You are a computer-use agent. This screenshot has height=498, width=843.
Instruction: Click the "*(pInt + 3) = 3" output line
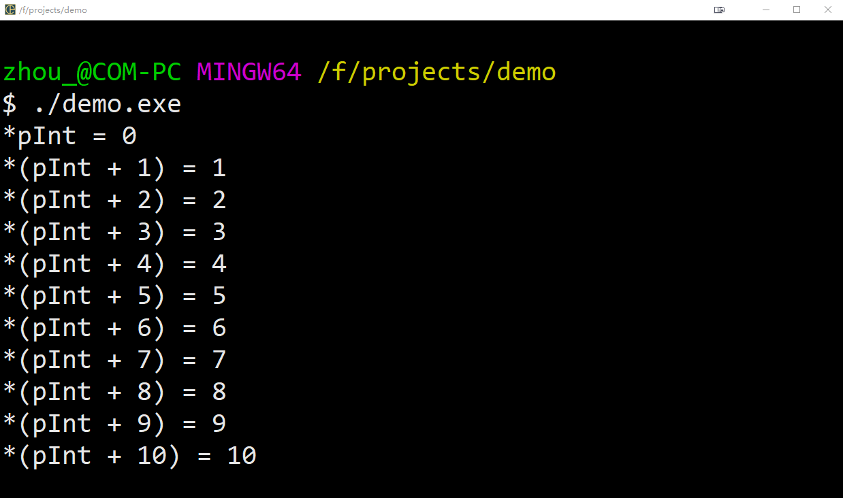click(x=114, y=232)
